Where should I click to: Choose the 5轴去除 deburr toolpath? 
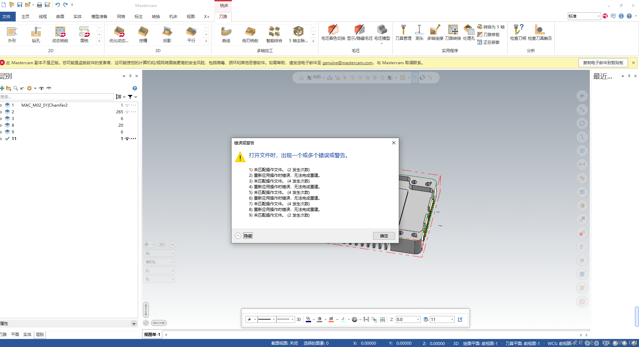coord(298,34)
